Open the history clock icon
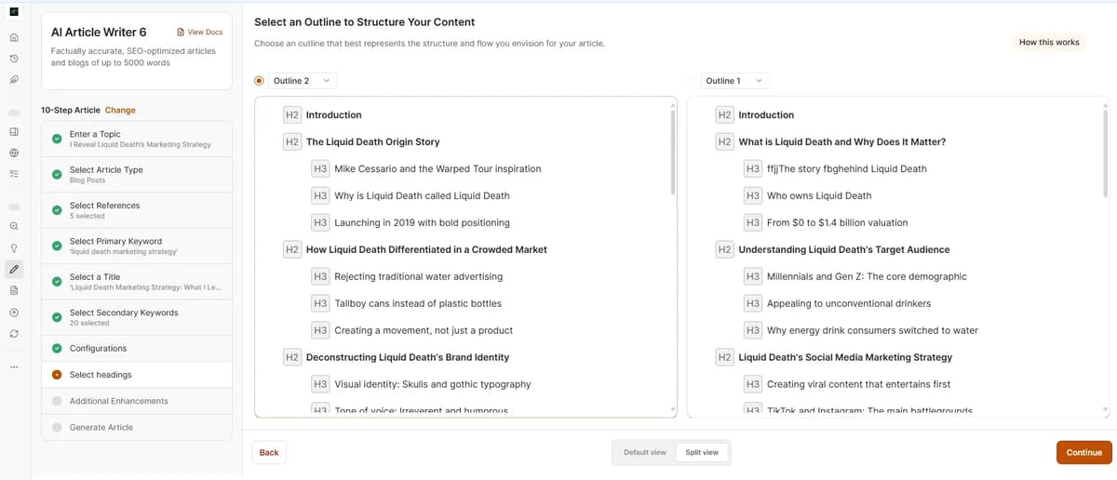 tap(14, 59)
